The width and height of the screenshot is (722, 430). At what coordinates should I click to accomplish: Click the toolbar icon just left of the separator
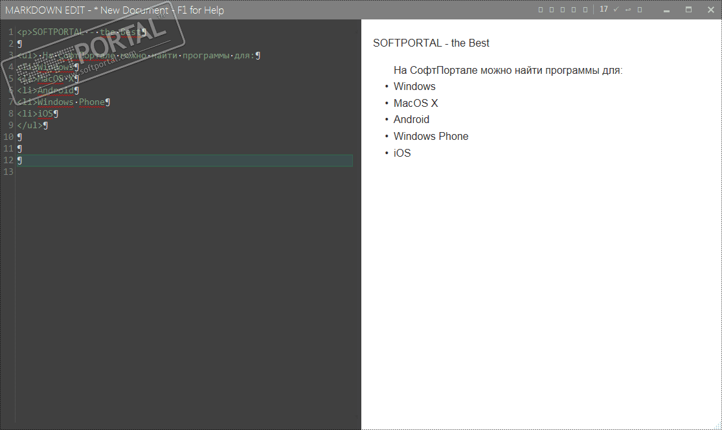[585, 10]
